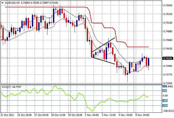174x118 pixels.
Task: Click the 0.75540 price axis label
Action: tap(168, 5)
